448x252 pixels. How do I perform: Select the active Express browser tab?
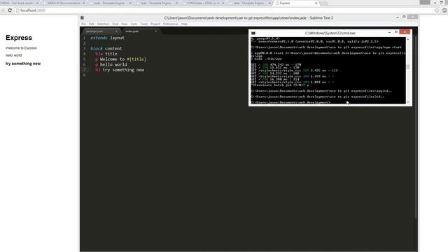tap(295, 3)
